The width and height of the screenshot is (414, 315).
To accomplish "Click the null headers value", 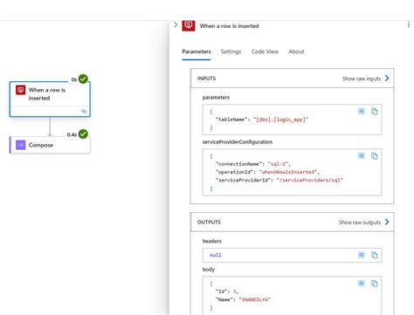I will click(x=215, y=255).
